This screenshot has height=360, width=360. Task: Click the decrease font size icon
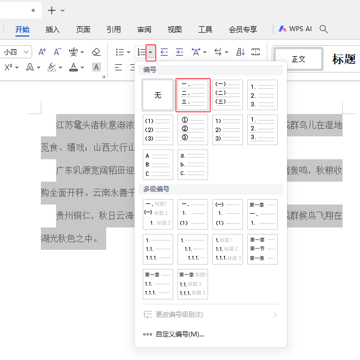click(x=57, y=52)
